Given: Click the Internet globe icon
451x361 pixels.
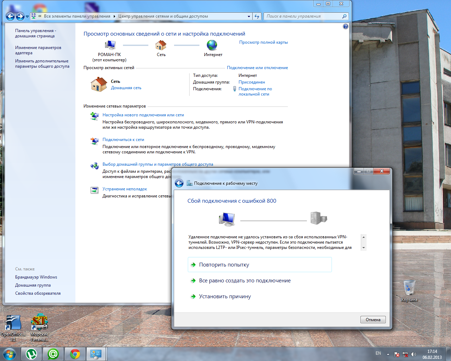Looking at the screenshot, I should point(212,45).
